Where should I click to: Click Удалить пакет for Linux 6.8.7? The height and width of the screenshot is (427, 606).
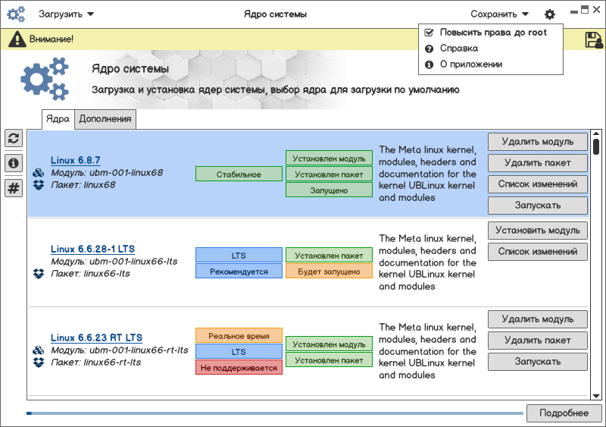(538, 163)
